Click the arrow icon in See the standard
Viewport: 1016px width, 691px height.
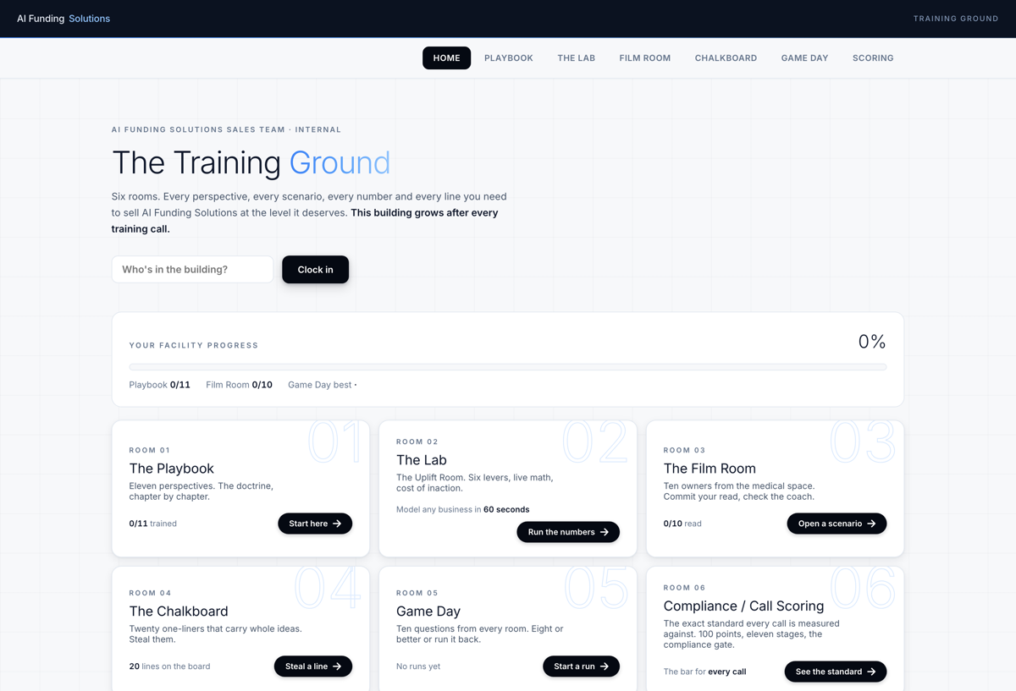click(x=872, y=672)
